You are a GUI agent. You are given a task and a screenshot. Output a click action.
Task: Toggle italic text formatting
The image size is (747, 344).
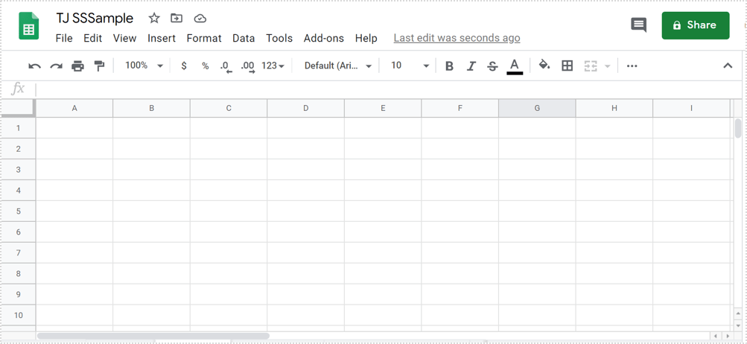pyautogui.click(x=471, y=66)
